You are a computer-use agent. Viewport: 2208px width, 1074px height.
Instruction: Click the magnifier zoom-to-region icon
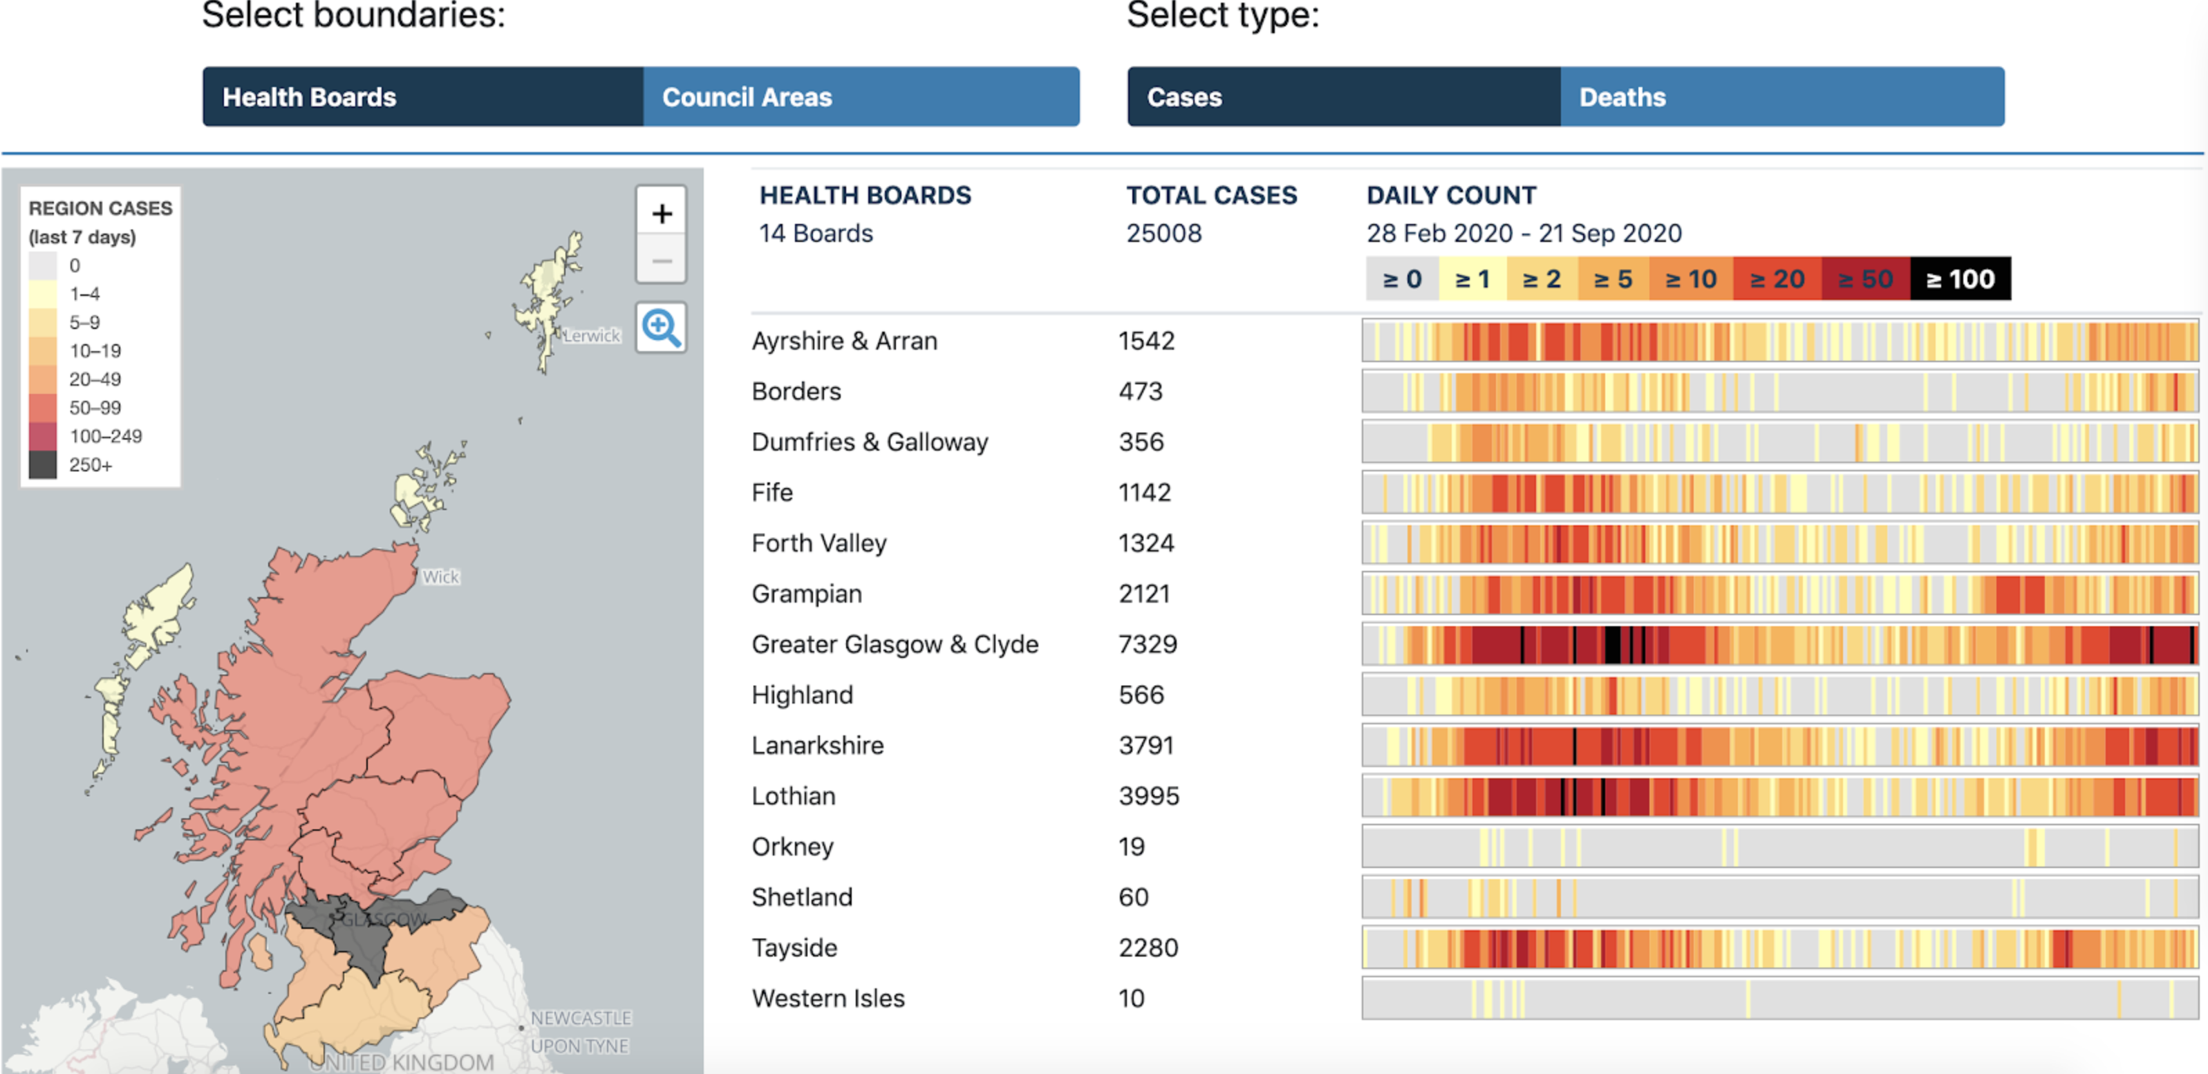pyautogui.click(x=661, y=327)
